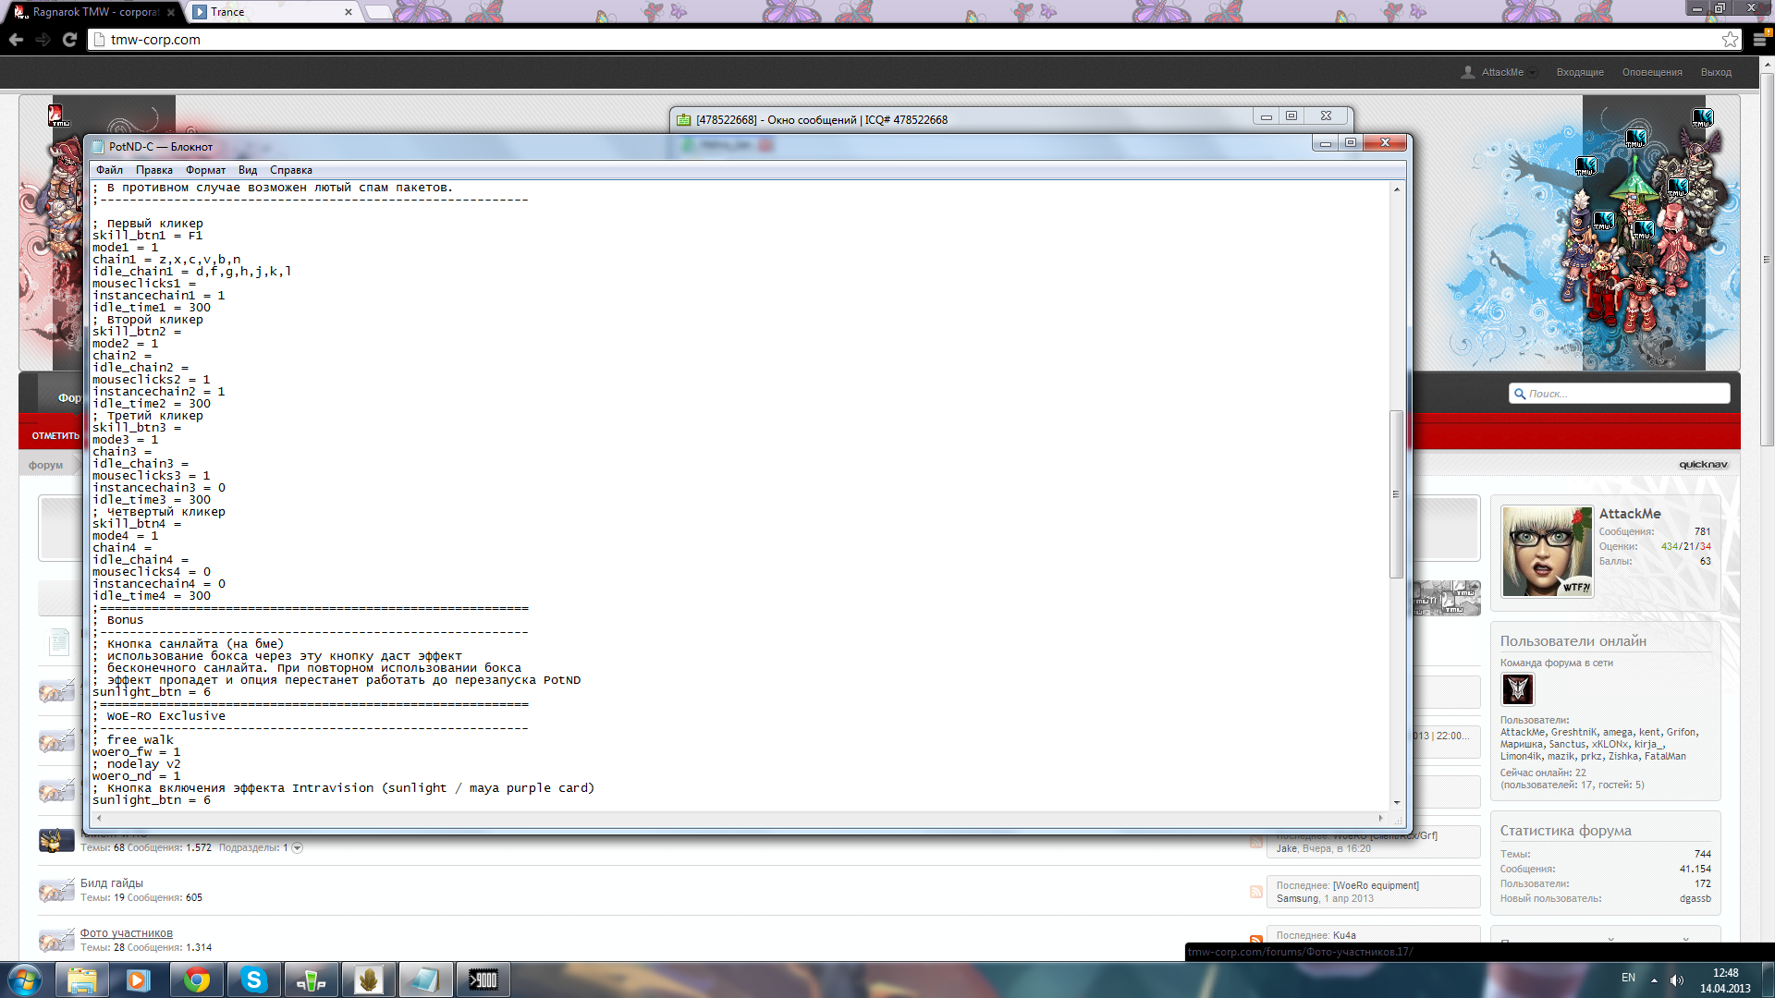Image resolution: width=1775 pixels, height=998 pixels.
Task: Open Skype from the taskbar
Action: pos(253,980)
